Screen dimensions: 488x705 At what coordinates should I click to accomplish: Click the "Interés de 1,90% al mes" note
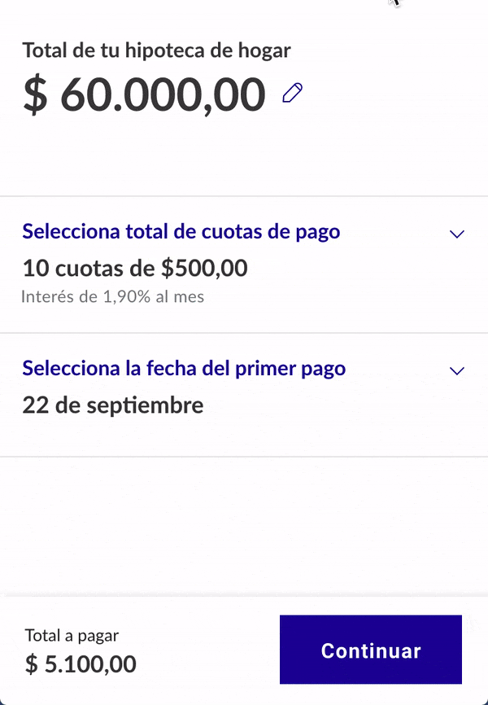112,296
